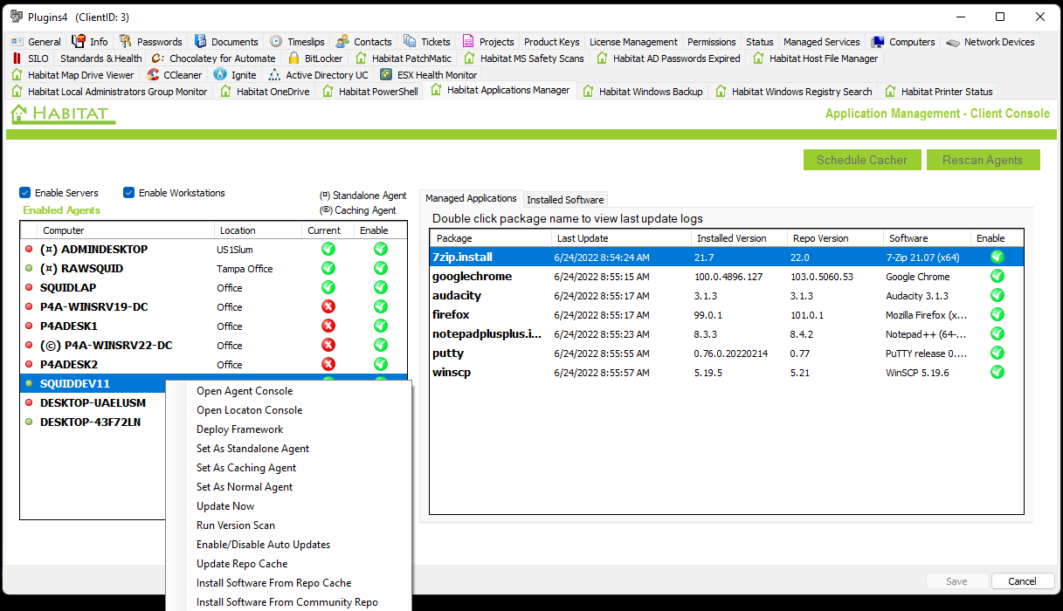Image resolution: width=1063 pixels, height=611 pixels.
Task: Click the Current green check for ADMINDESKTOP
Action: point(328,250)
